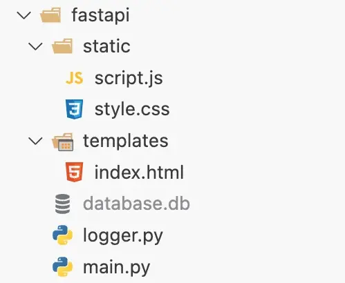This screenshot has height=283, width=345.
Task: Click the templates folder icon
Action: (x=63, y=141)
